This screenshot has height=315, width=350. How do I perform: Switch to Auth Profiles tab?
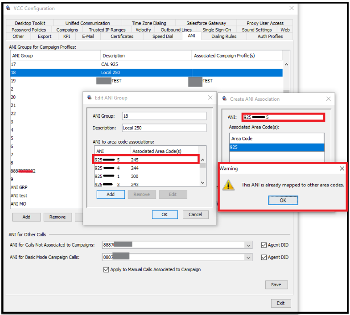pyautogui.click(x=270, y=36)
